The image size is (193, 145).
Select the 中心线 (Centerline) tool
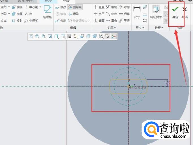click(x=31, y=7)
